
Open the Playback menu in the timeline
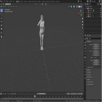point(5,94)
